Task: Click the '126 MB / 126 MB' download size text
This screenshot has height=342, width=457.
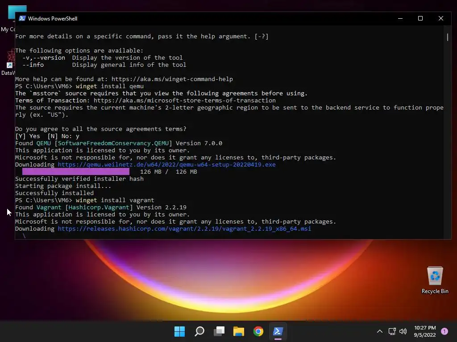Action: coord(168,171)
